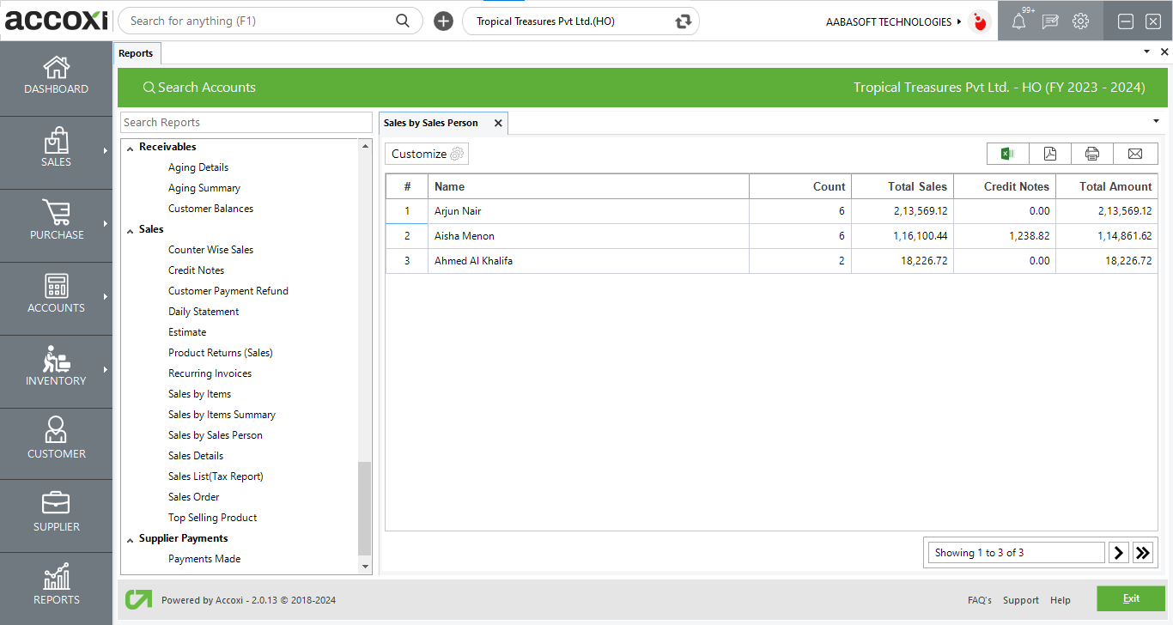Screen dimensions: 1173x625
Task: Export report as PDF
Action: [x=1050, y=154]
